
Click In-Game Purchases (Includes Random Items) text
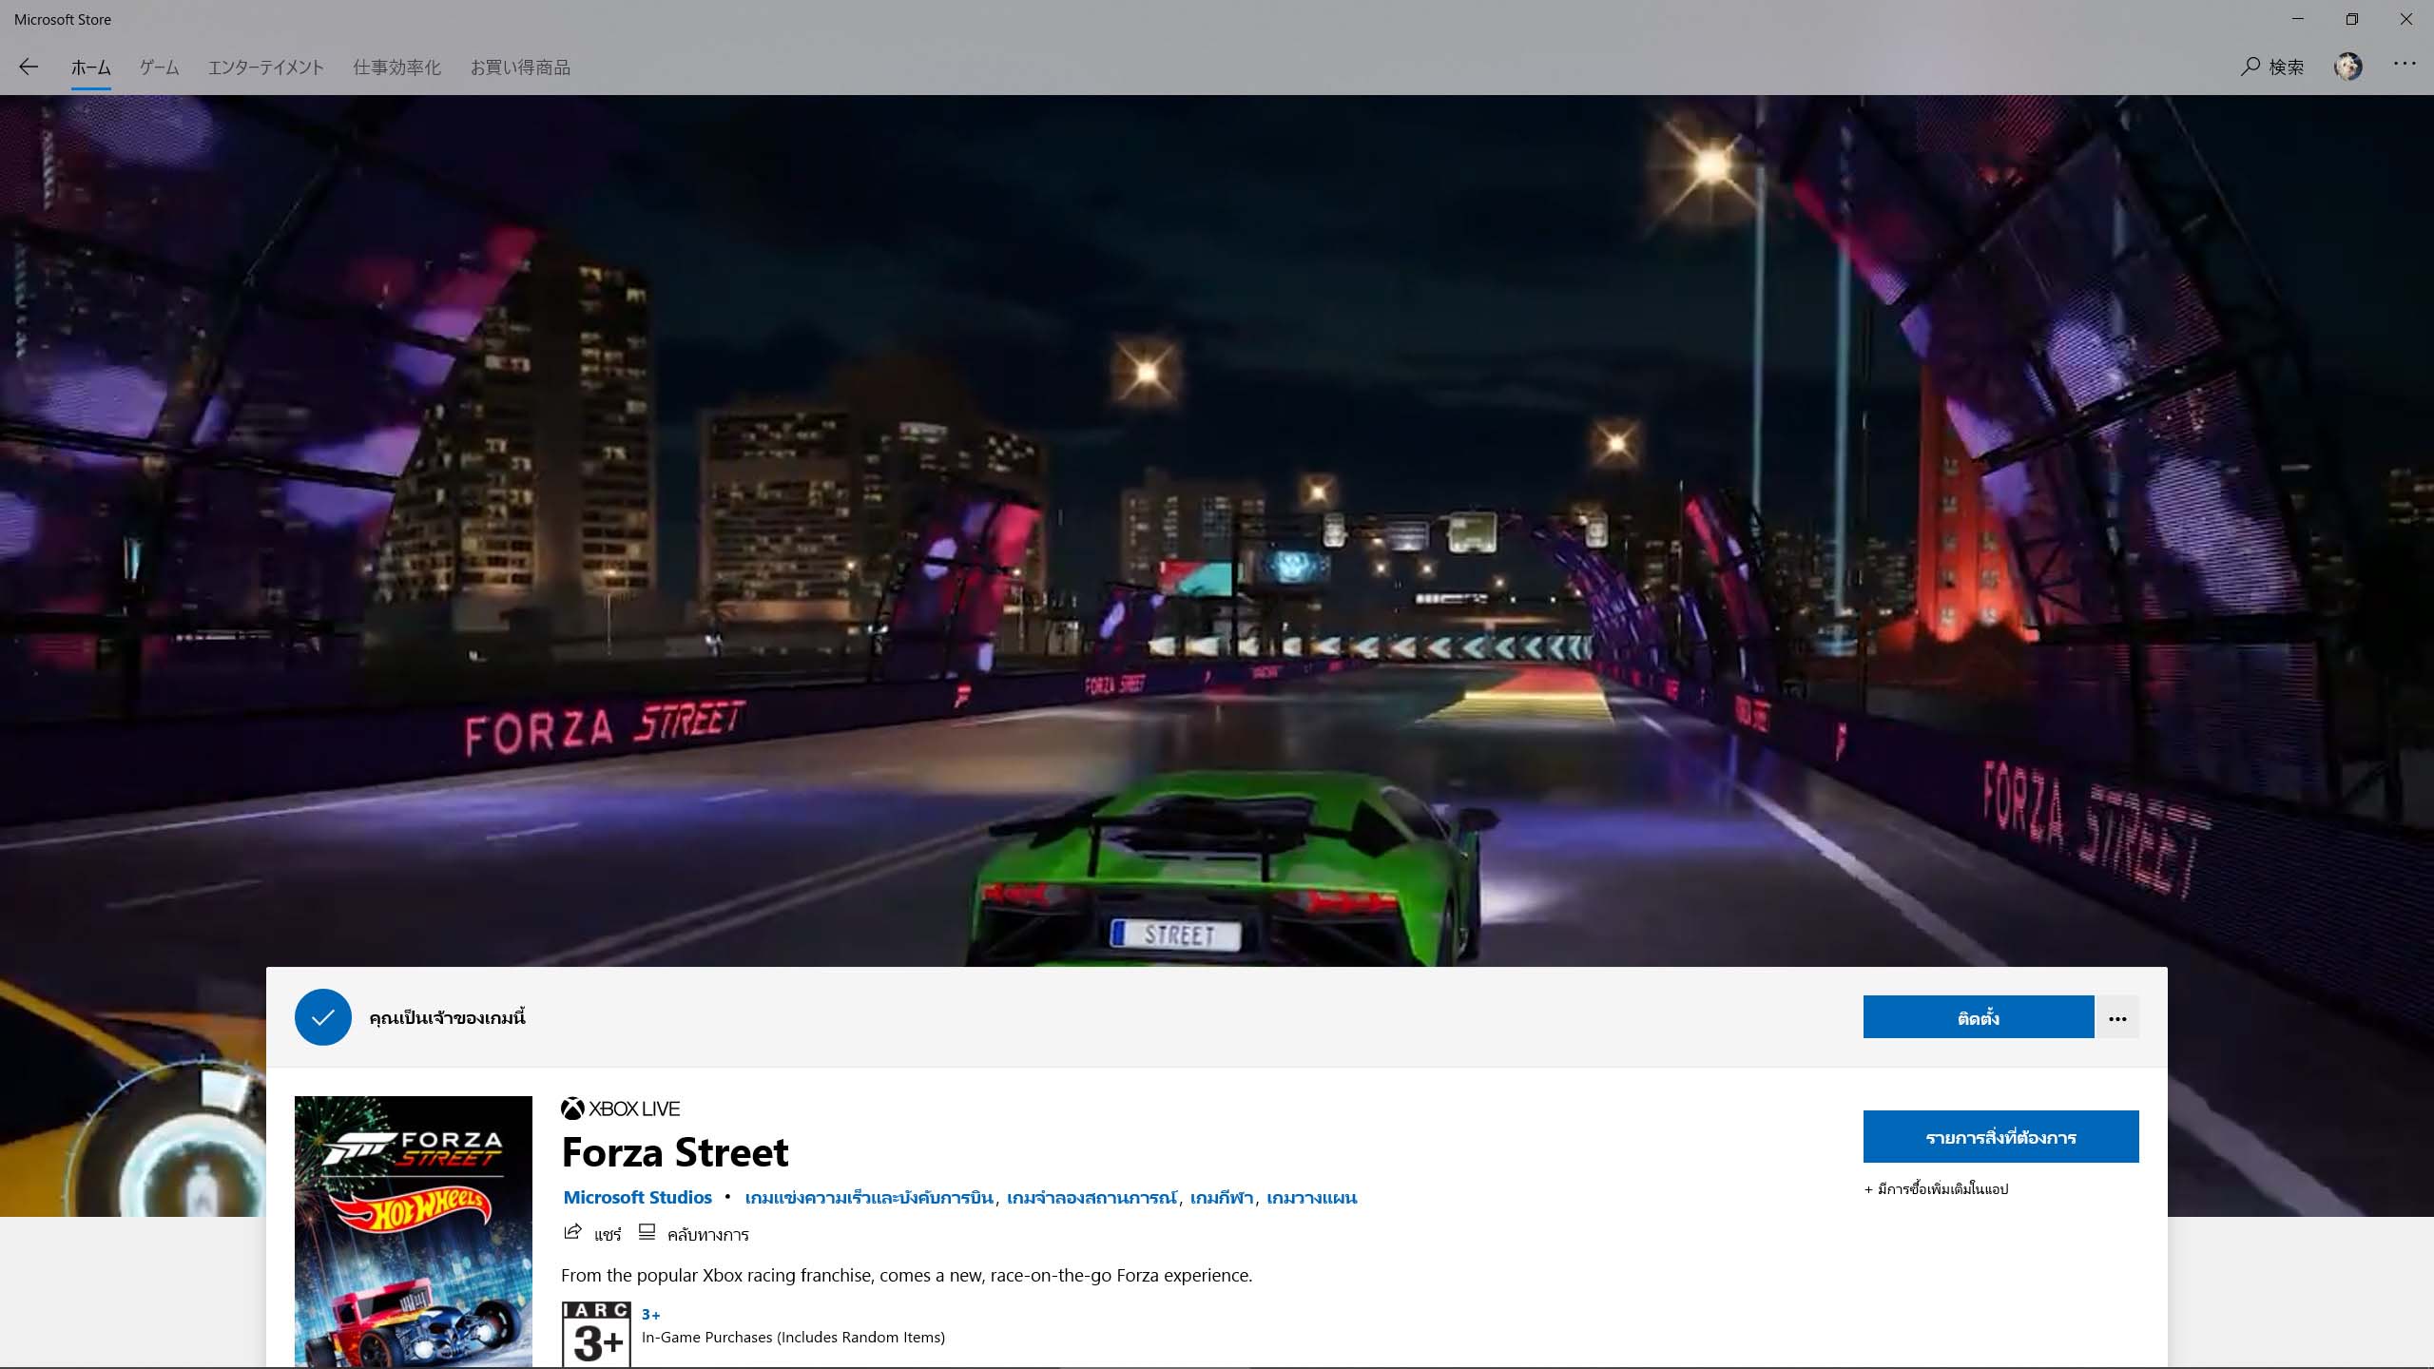pos(793,1338)
